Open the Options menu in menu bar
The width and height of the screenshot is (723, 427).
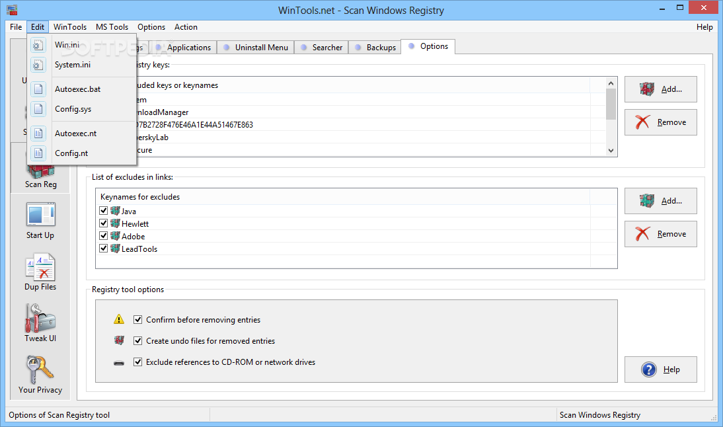151,26
